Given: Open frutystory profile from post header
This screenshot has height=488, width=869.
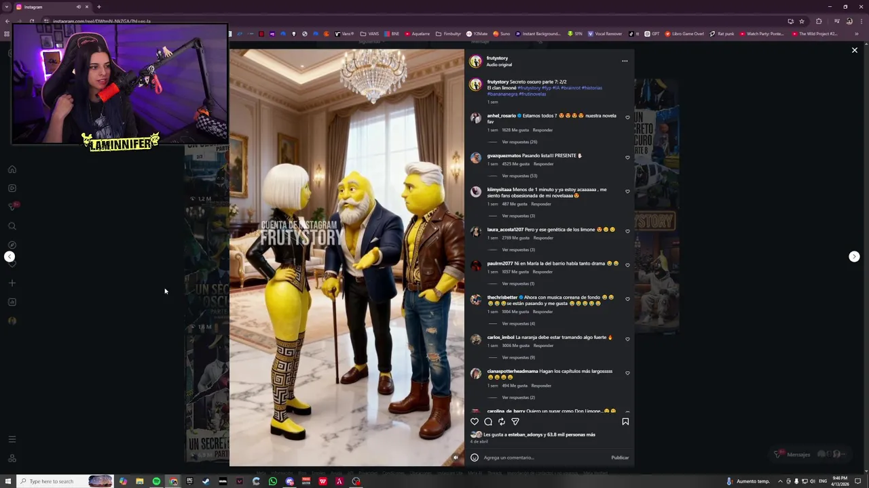Looking at the screenshot, I should pyautogui.click(x=497, y=58).
